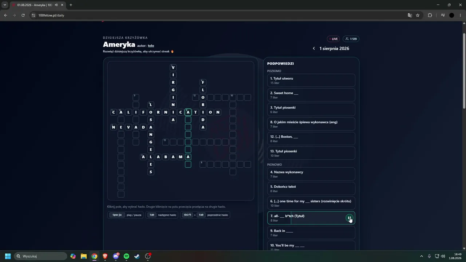Open the tab search dropdown
The image size is (466, 262).
point(5,5)
